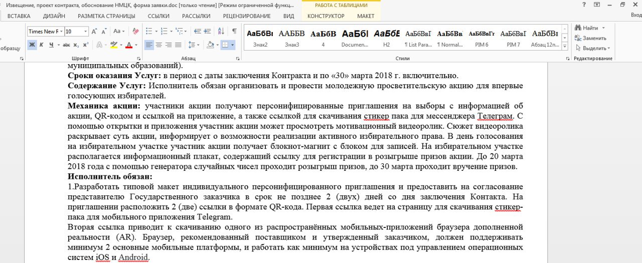Open line spacing options
642x263 pixels.
tap(193, 45)
